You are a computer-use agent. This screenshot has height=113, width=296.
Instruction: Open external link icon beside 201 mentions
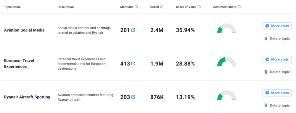(133, 30)
